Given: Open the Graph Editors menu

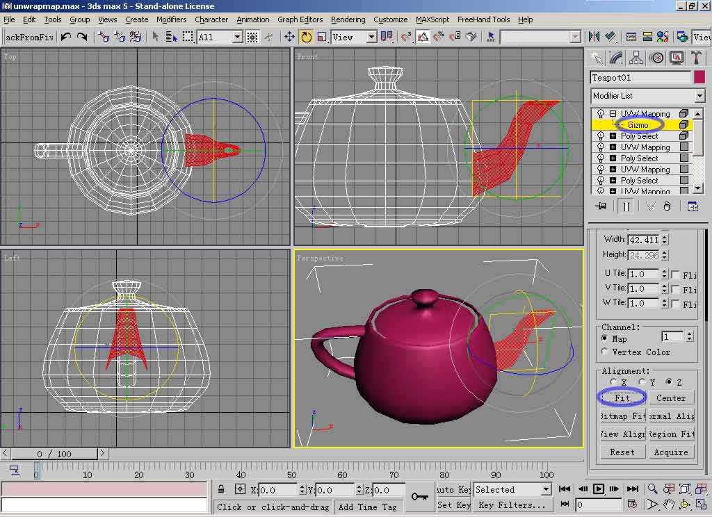Looking at the screenshot, I should click(x=300, y=19).
